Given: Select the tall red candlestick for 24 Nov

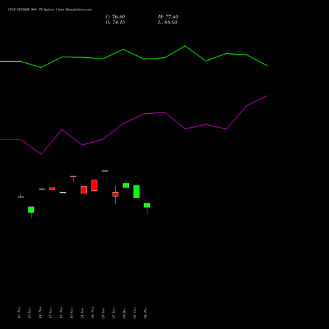Looking at the screenshot, I should pos(94,185).
